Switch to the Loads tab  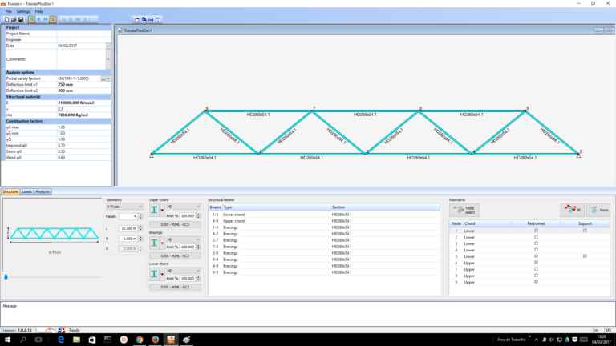pos(26,191)
